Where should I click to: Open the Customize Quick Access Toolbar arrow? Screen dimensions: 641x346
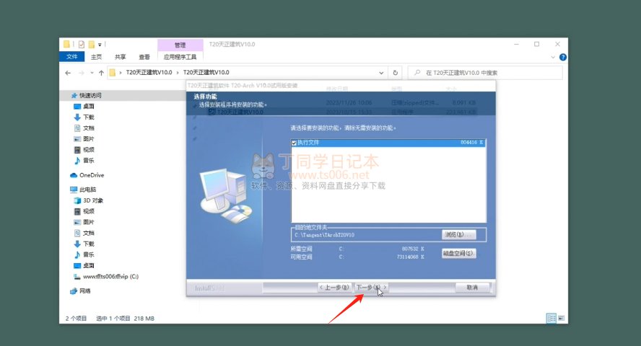[x=100, y=45]
